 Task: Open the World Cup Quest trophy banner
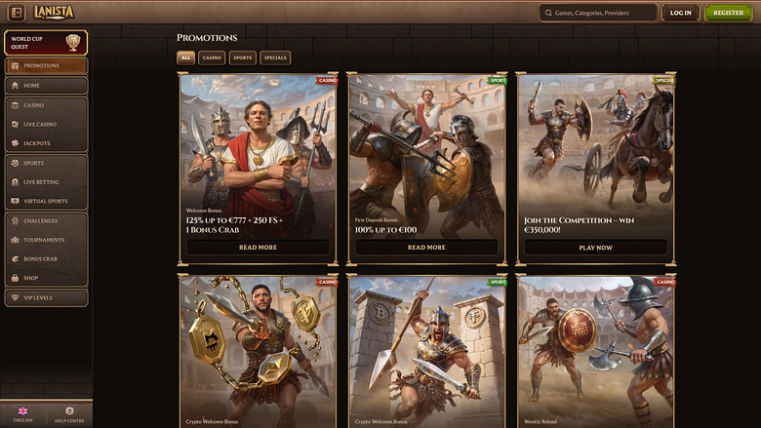[46, 43]
